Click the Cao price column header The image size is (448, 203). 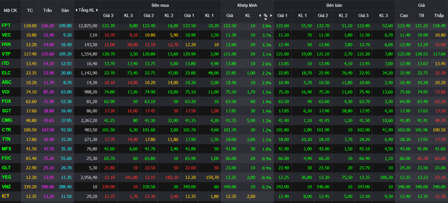[404, 16]
